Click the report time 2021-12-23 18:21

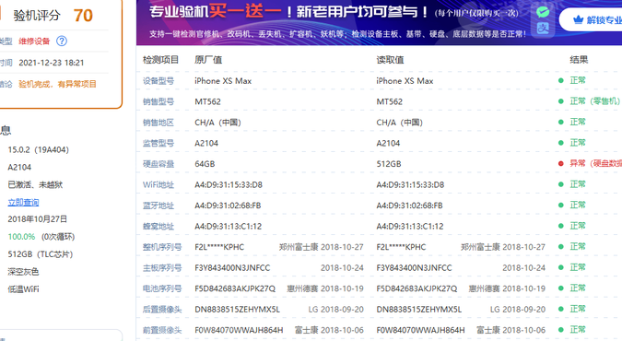coord(52,63)
